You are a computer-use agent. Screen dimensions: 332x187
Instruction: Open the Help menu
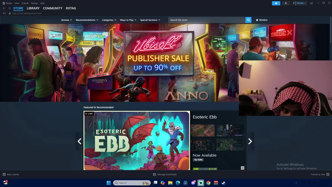42,3
